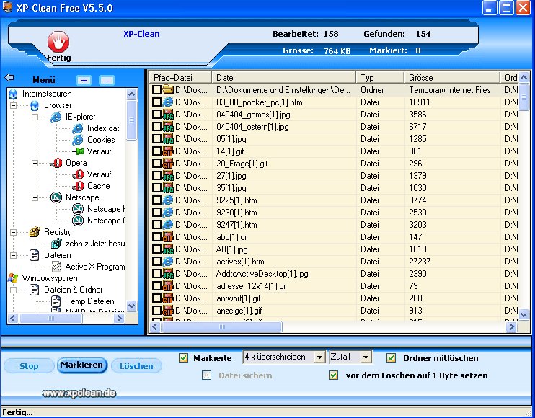This screenshot has height=418, width=535.
Task: Click the Windowsspuren Windows flag icon
Action: [13, 278]
